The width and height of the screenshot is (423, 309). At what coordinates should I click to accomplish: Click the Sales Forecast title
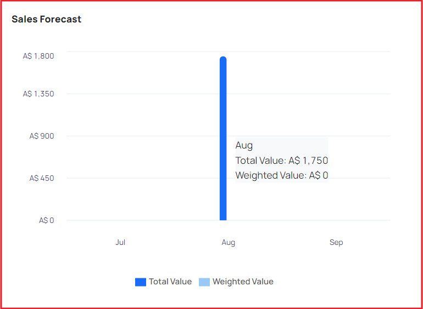(46, 19)
